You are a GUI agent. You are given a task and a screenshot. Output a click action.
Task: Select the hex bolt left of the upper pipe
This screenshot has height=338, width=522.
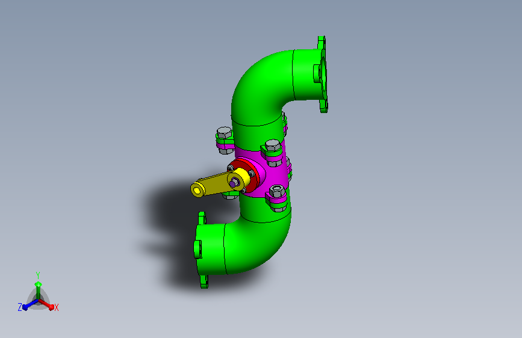225,132
